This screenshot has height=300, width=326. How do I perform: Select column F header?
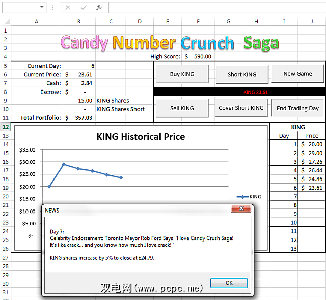(x=198, y=21)
